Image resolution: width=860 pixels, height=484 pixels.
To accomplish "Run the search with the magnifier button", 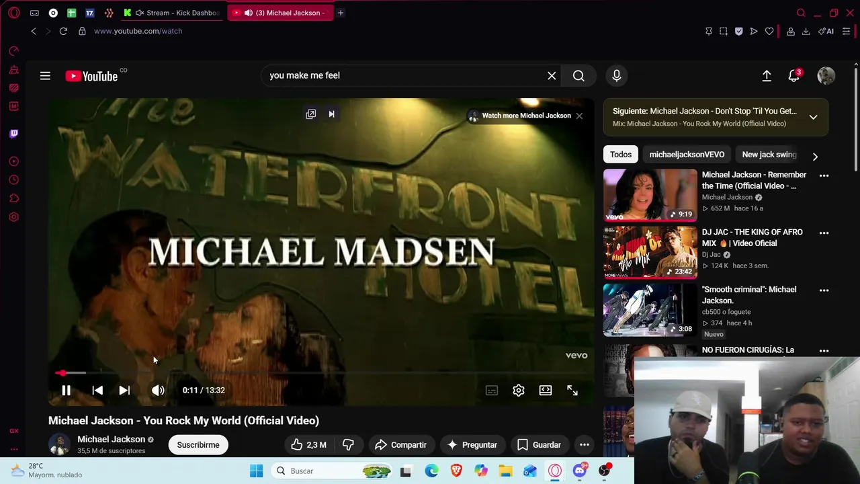I will (578, 75).
